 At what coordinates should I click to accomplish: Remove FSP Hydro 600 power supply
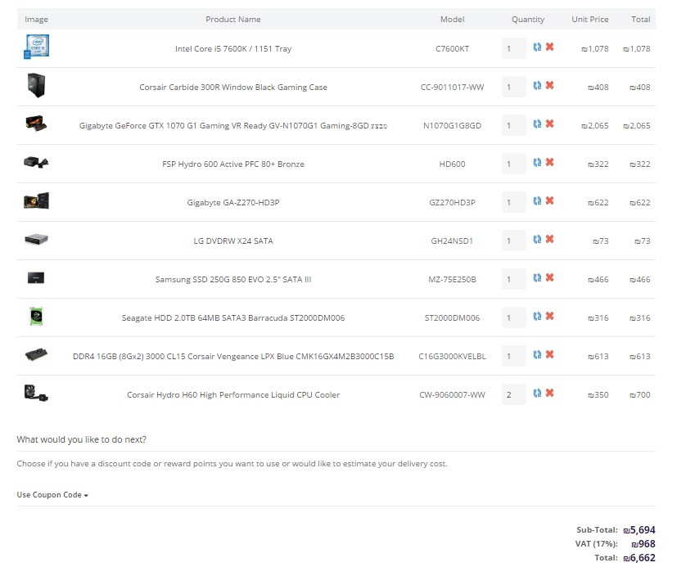coord(549,162)
